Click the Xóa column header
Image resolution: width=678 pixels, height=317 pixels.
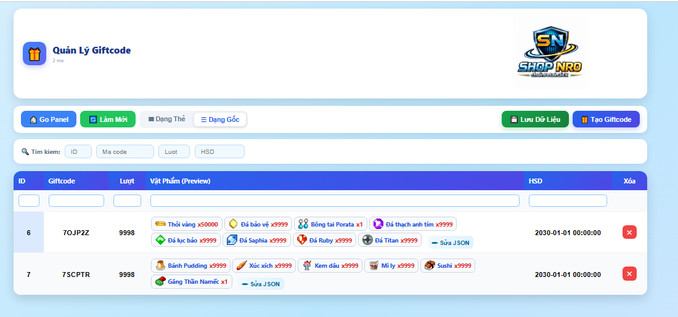(x=629, y=181)
